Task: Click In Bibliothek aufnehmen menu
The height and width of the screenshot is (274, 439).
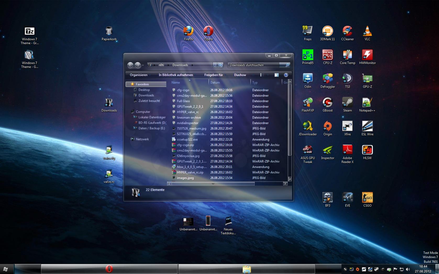Action: [176, 75]
